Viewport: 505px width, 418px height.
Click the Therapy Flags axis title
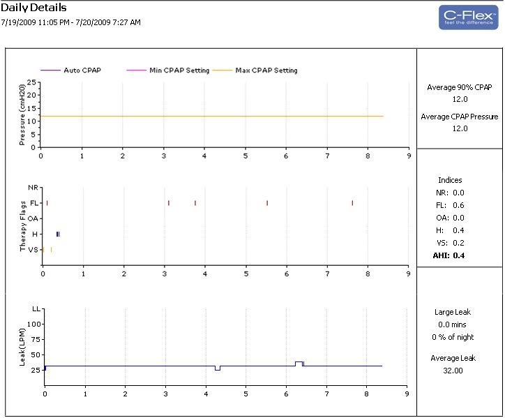[x=22, y=226]
